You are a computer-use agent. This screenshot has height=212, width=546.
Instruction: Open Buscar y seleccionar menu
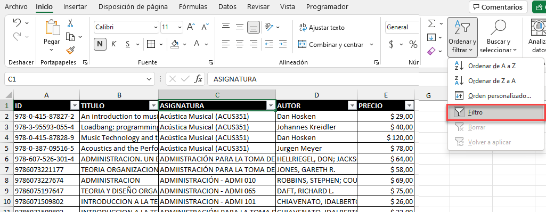499,37
